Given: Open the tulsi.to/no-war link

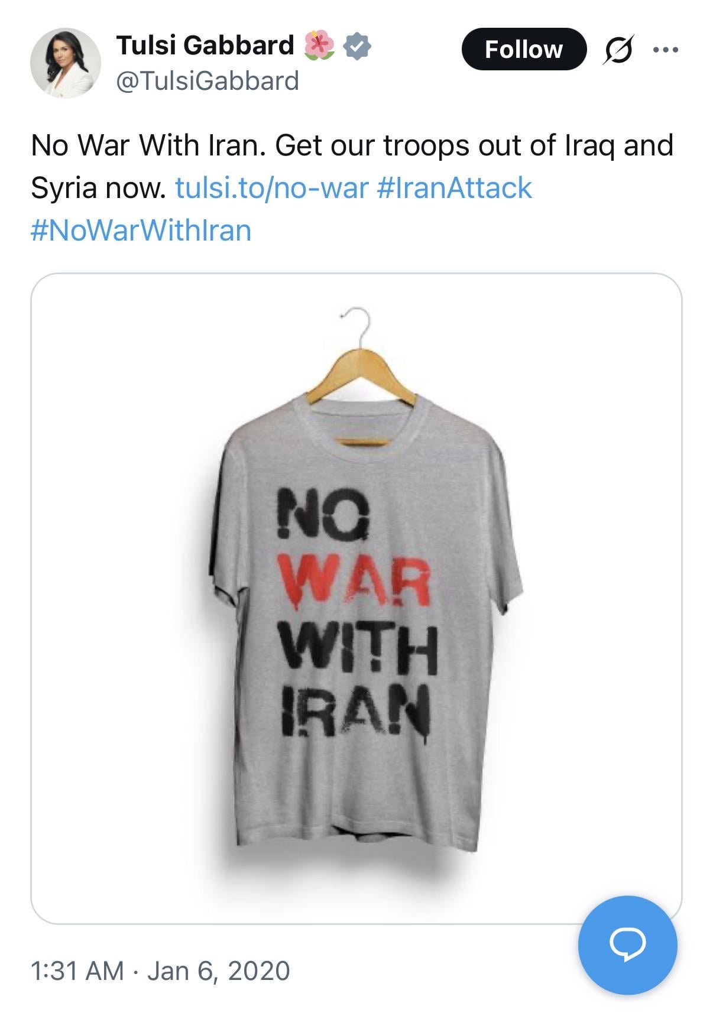Looking at the screenshot, I should [x=272, y=188].
